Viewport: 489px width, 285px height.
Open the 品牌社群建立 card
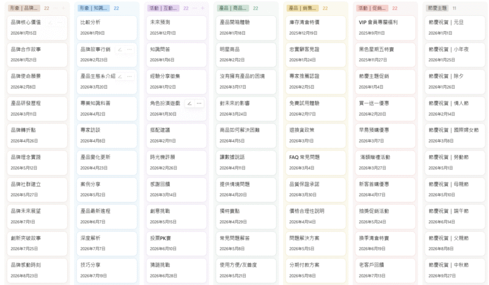click(x=37, y=190)
